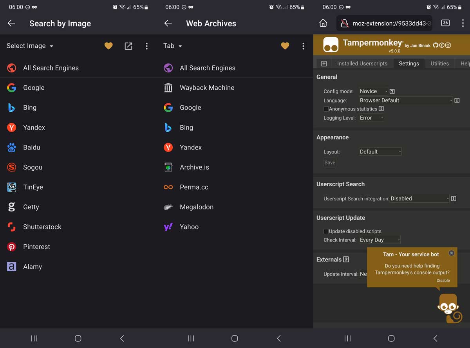This screenshot has width=470, height=348.
Task: Click the Userscript Search info icon
Action: (454, 198)
